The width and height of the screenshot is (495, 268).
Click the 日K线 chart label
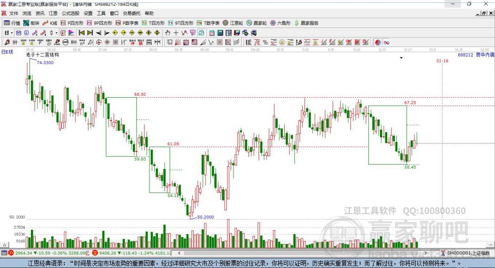pyautogui.click(x=7, y=52)
